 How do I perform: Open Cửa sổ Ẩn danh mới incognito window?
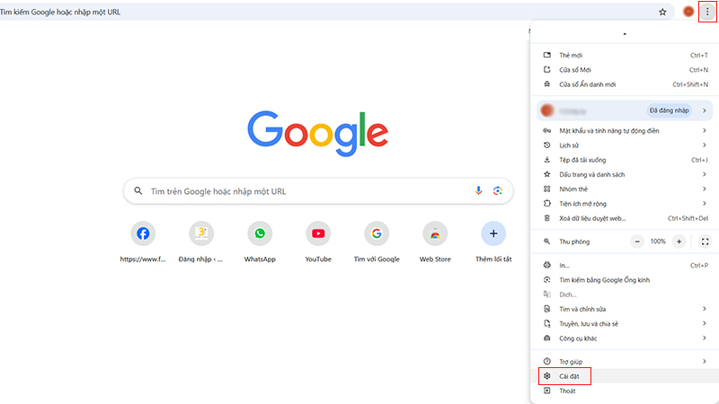625,84
